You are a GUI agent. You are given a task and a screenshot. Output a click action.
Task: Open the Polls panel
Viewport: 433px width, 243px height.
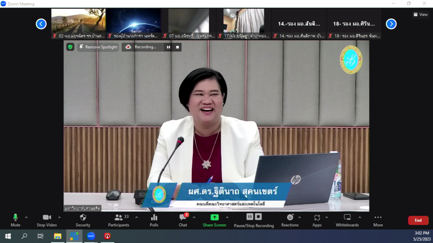(x=154, y=220)
